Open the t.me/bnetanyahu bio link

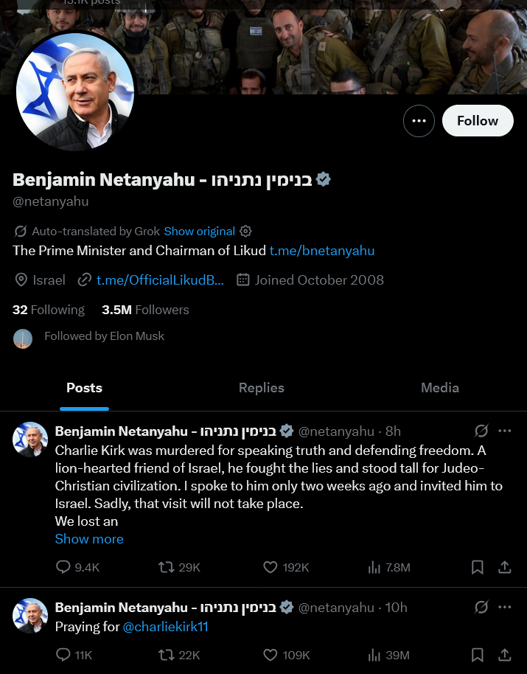tap(322, 251)
